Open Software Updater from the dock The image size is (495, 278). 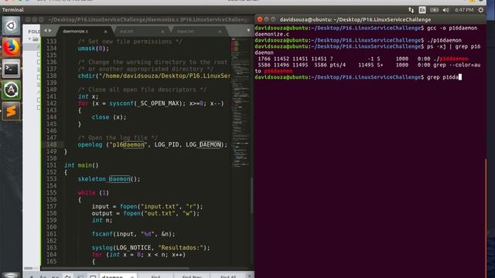click(11, 90)
